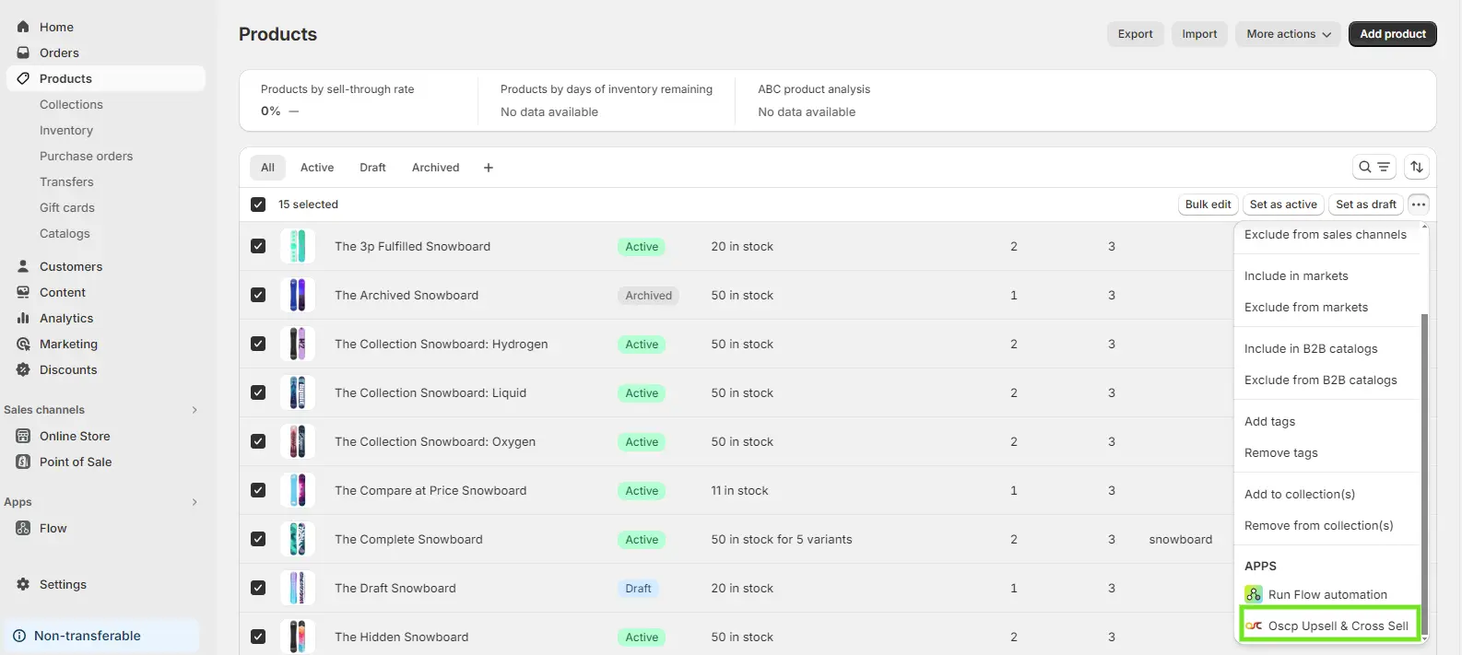This screenshot has height=655, width=1462.
Task: Deselect all products with header checkbox
Action: [x=258, y=205]
